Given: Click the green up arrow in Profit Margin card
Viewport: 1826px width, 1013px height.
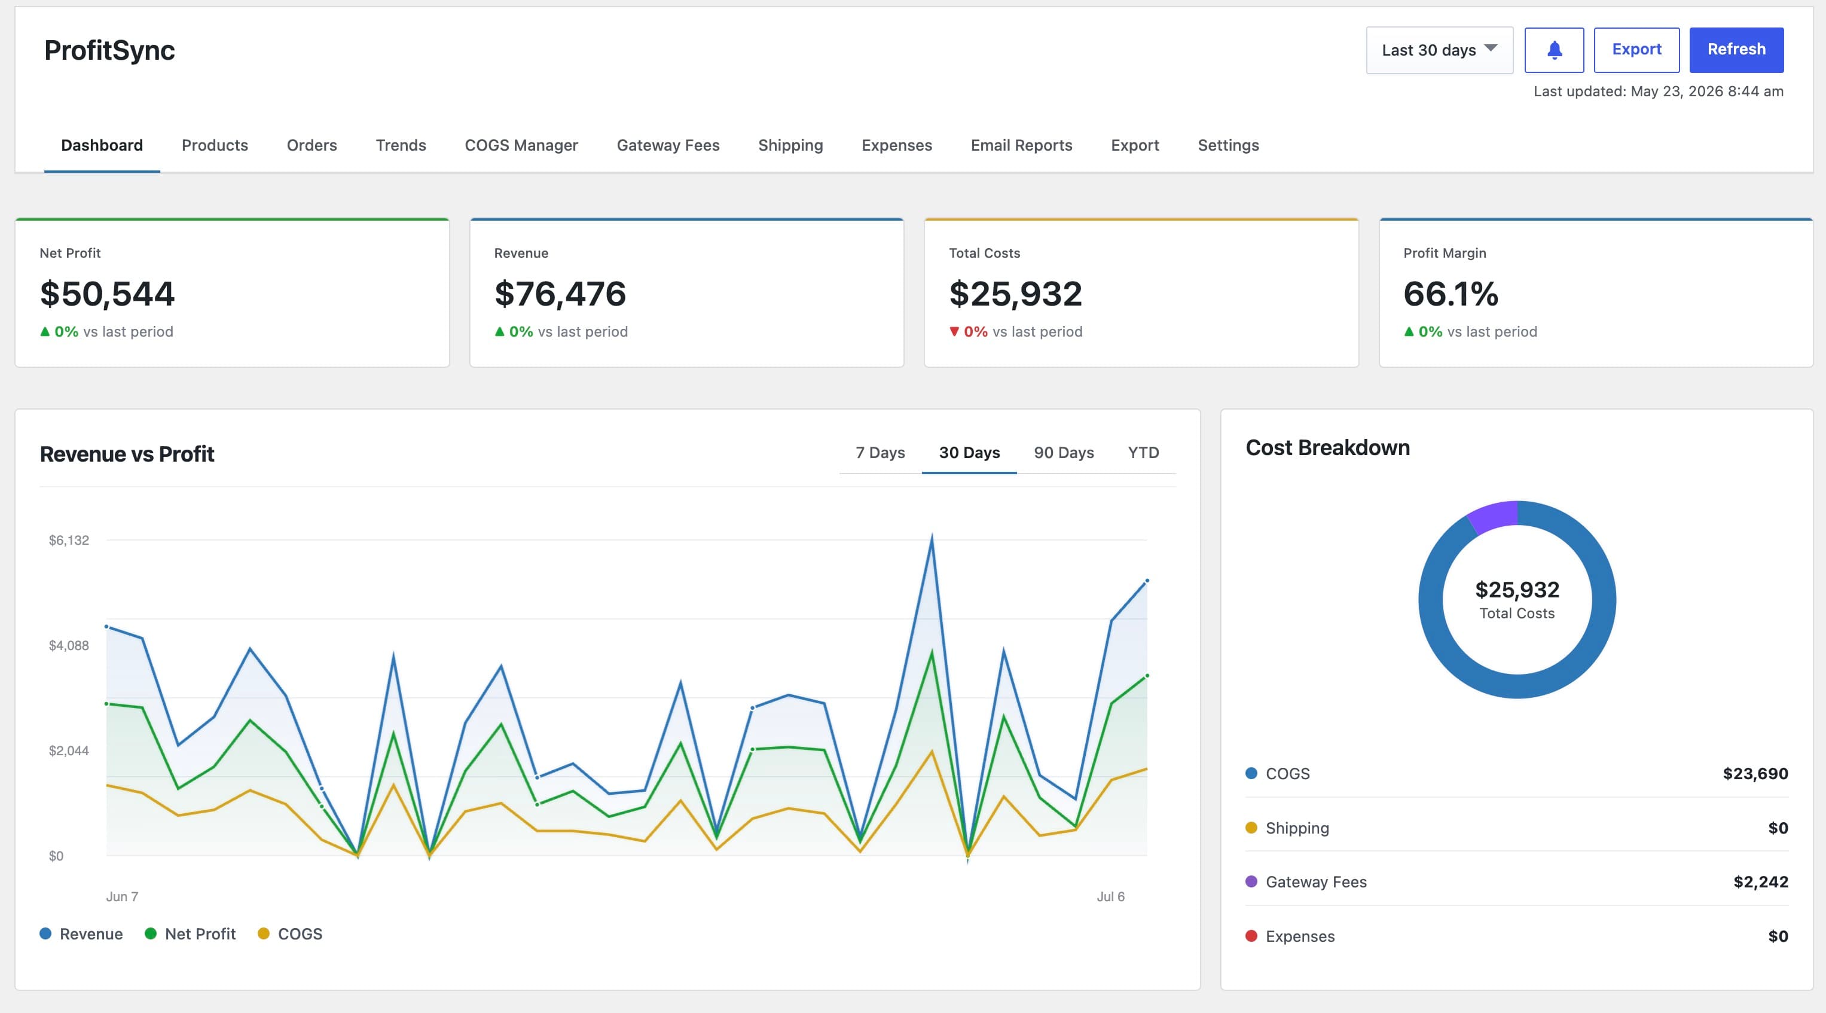Looking at the screenshot, I should click(x=1409, y=332).
